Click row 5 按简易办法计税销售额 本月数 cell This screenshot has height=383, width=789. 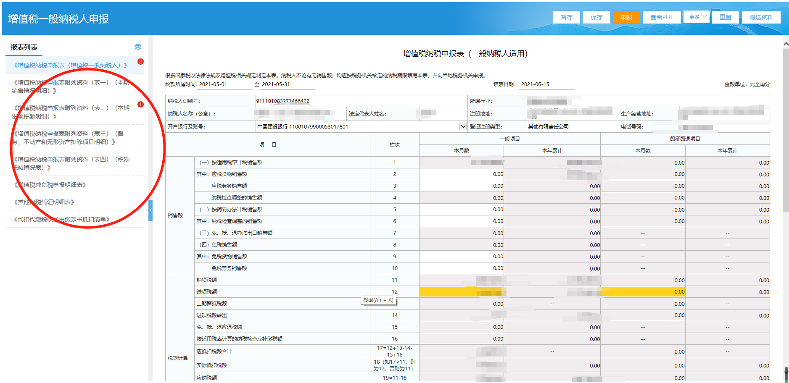[x=462, y=210]
